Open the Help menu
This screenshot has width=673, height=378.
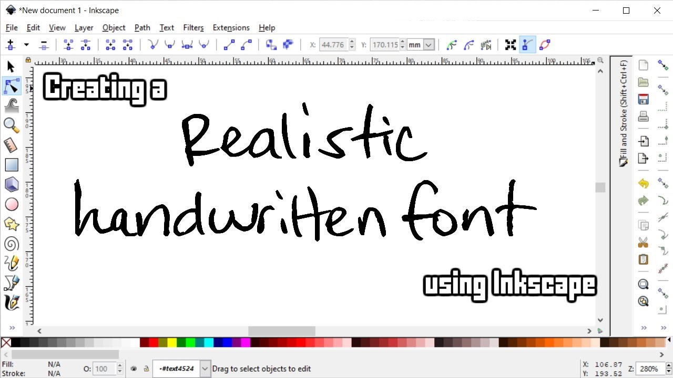pos(267,27)
